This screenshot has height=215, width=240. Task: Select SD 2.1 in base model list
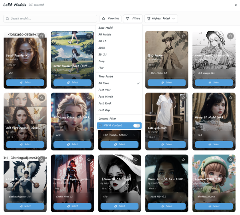click(119, 55)
